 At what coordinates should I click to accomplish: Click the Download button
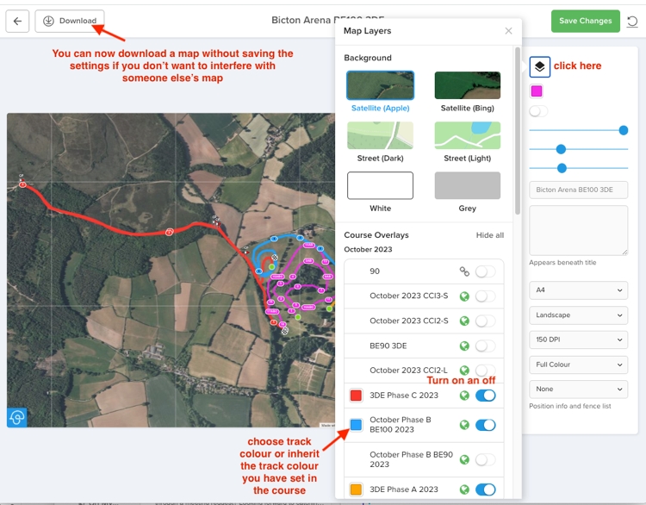pyautogui.click(x=70, y=21)
